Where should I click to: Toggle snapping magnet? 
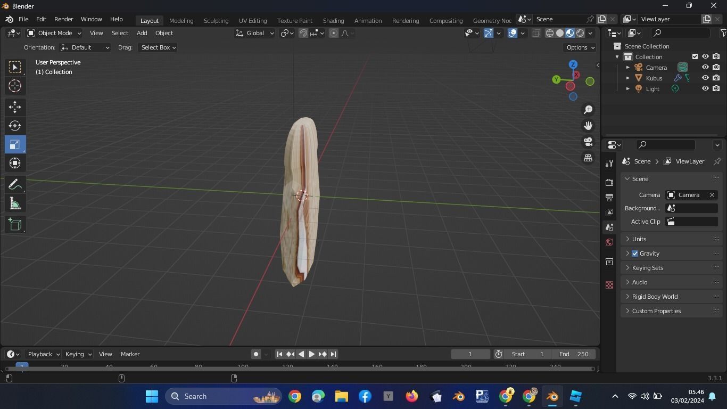303,33
